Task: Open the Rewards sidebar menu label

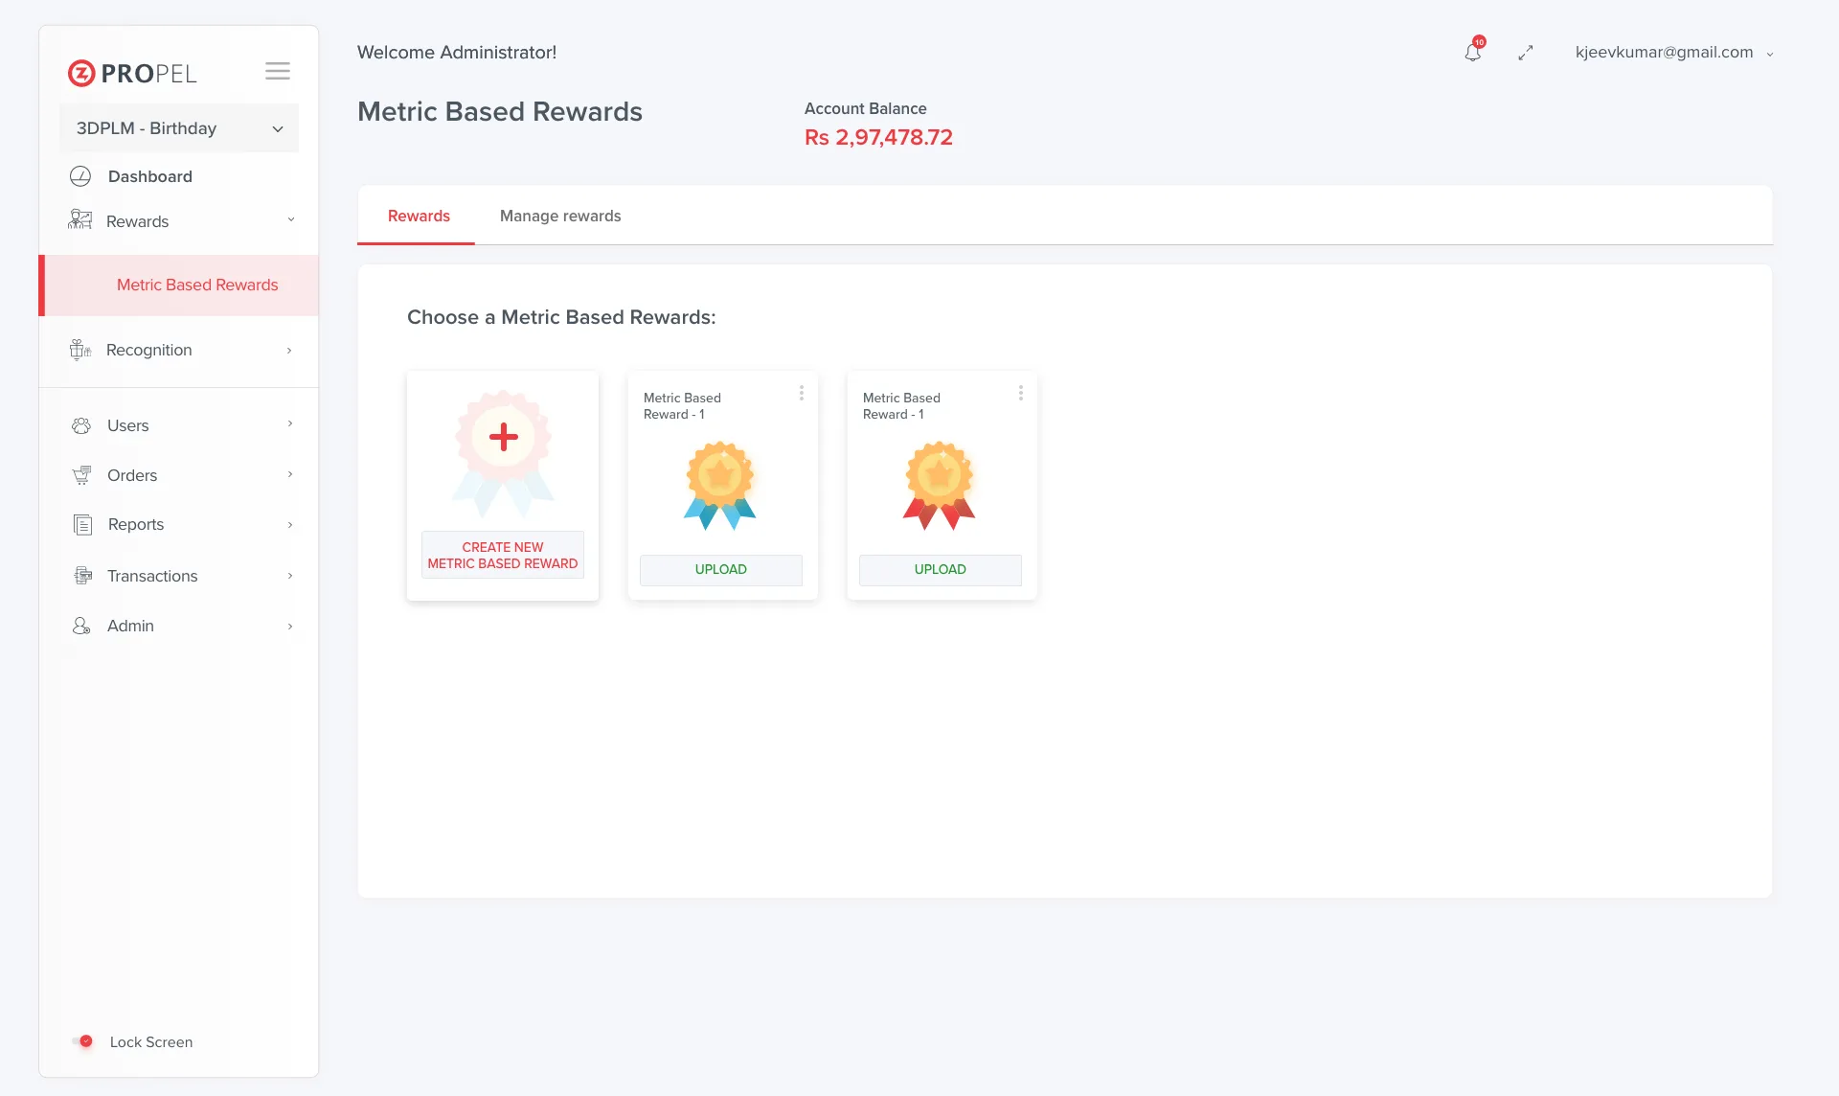Action: 138,221
